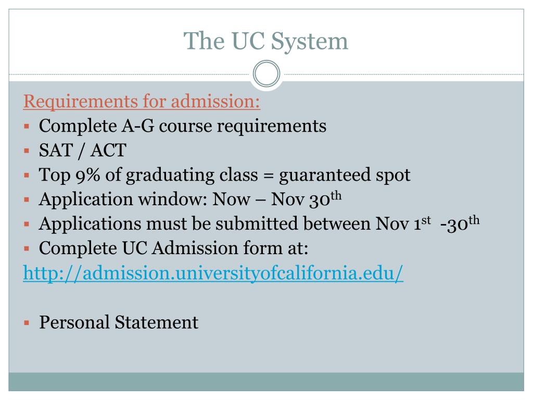
Task: Click the bullet beside 'Complete UC Admission form'
Action: 27,248
